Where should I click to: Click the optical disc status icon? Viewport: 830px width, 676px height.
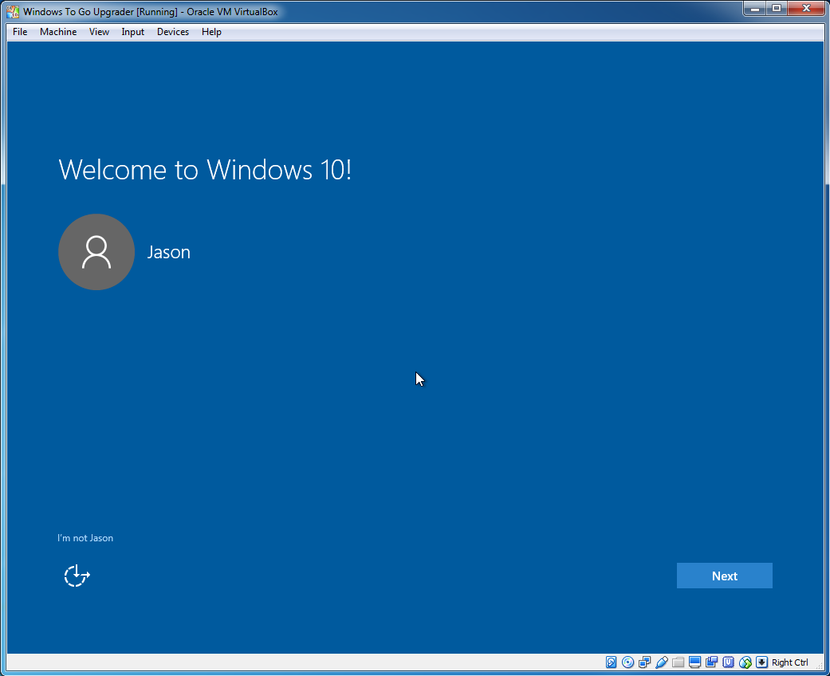click(x=627, y=662)
